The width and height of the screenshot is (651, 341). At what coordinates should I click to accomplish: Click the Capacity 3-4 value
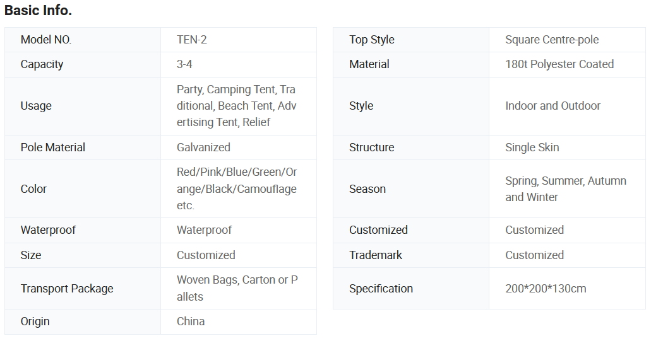(x=184, y=64)
